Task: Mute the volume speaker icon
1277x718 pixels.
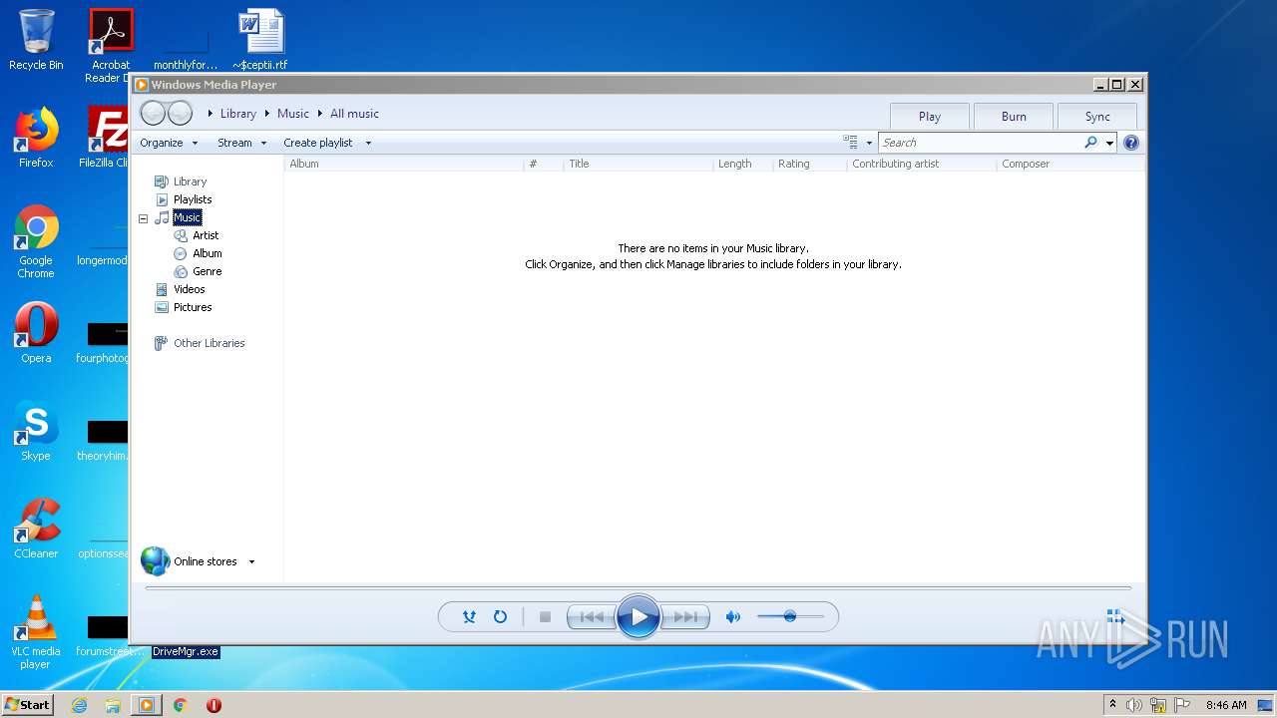Action: [x=733, y=617]
